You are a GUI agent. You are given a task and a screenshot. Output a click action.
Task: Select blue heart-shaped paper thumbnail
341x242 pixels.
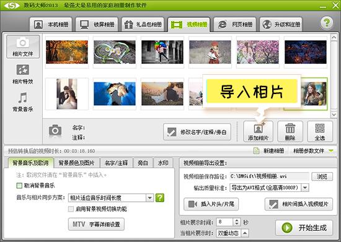point(115,93)
